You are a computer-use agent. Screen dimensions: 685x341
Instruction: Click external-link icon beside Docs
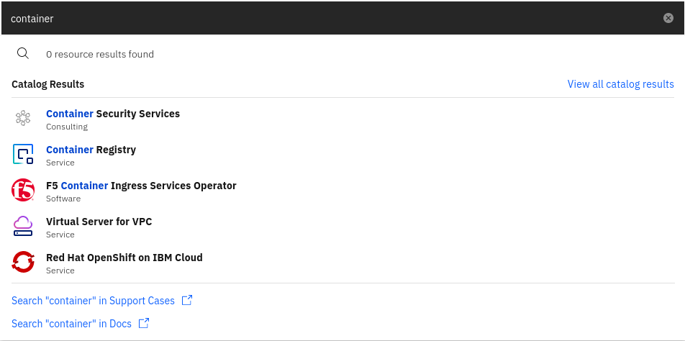pyautogui.click(x=144, y=324)
